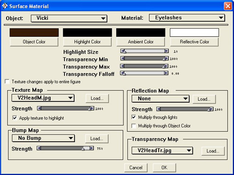Click Reflection Map Strength slider right arrow

click(x=211, y=109)
